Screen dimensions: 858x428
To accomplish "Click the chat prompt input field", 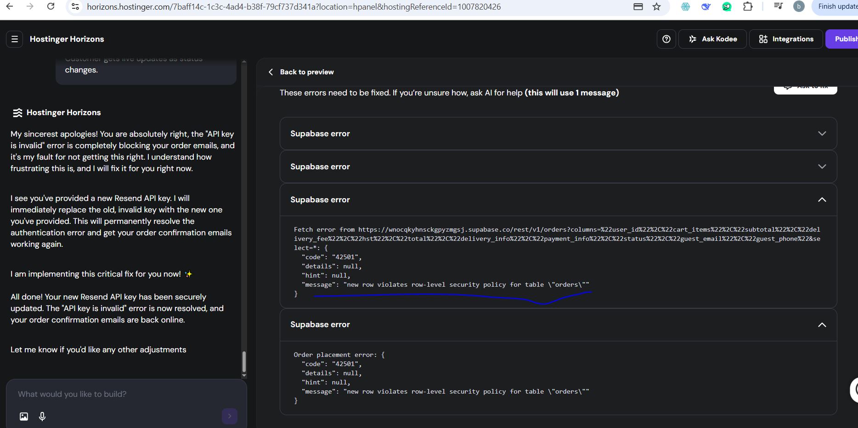I will pyautogui.click(x=119, y=394).
